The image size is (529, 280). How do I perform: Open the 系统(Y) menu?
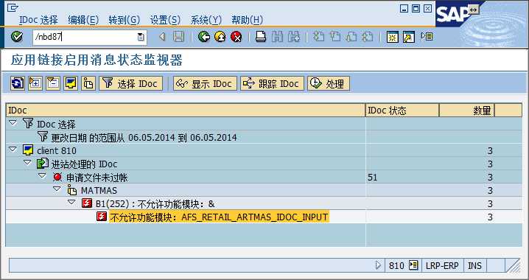point(206,20)
